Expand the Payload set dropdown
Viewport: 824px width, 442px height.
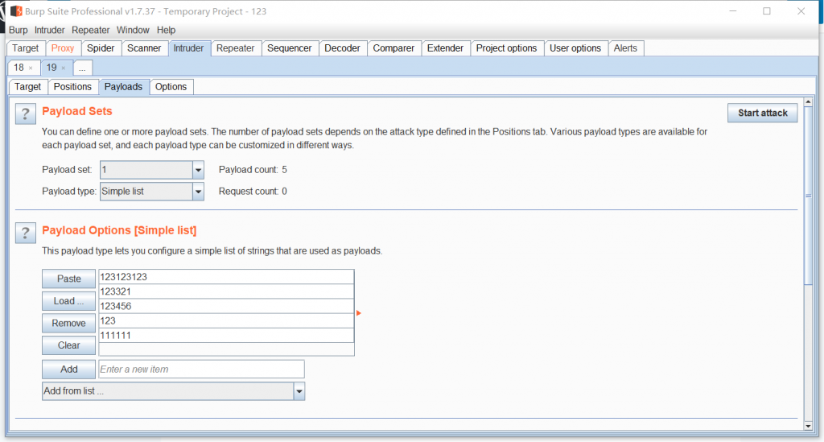(x=198, y=170)
